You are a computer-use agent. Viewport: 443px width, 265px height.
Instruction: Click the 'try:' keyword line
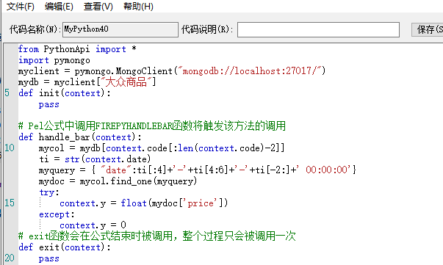(x=49, y=192)
